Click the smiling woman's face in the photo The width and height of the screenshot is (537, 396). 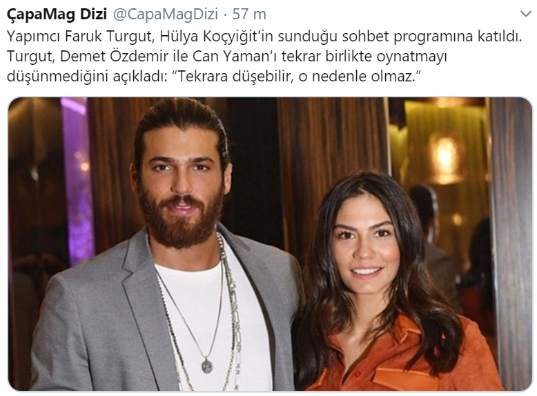pyautogui.click(x=364, y=250)
